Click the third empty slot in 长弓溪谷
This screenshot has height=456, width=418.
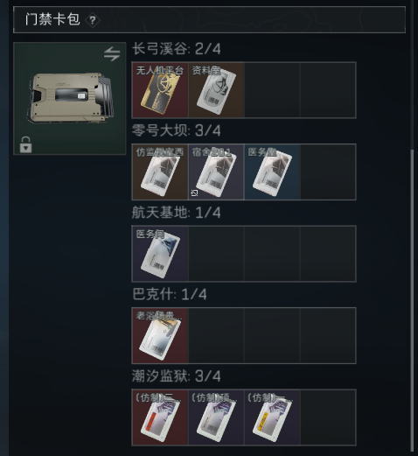pyautogui.click(x=272, y=90)
